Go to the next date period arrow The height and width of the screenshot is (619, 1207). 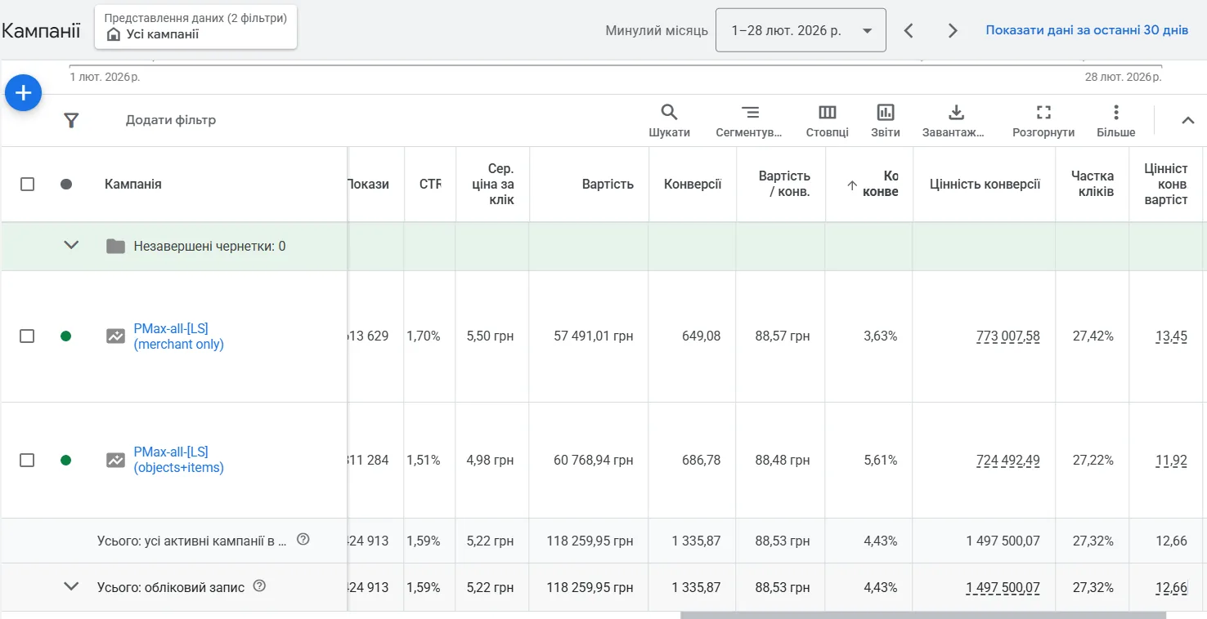coord(953,30)
